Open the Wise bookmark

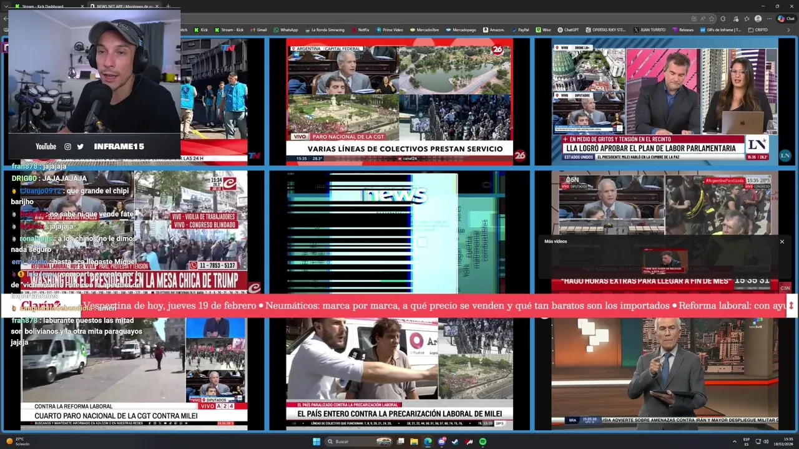click(543, 29)
